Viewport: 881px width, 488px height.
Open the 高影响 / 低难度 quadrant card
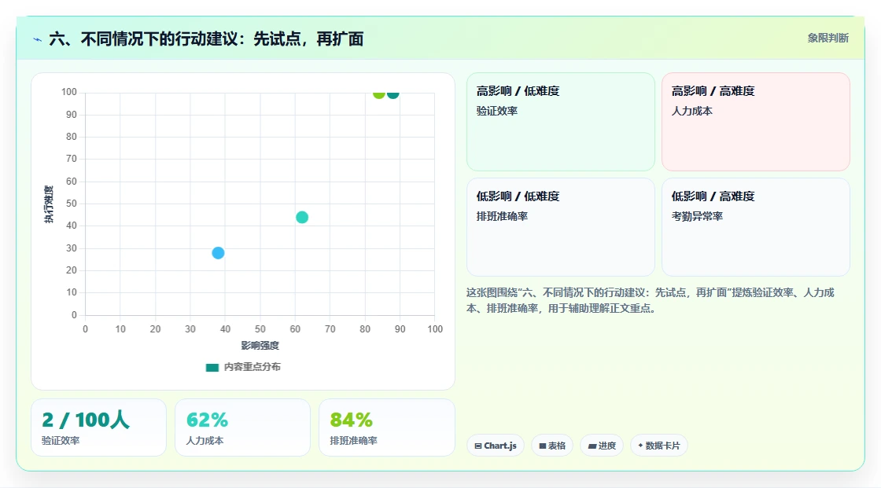click(561, 122)
